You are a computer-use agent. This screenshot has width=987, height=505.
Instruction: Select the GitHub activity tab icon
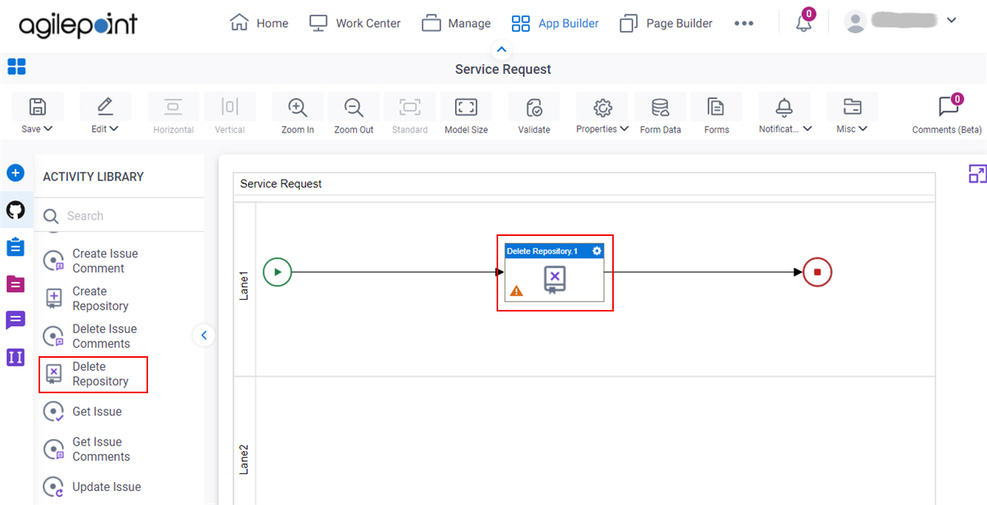pyautogui.click(x=15, y=210)
